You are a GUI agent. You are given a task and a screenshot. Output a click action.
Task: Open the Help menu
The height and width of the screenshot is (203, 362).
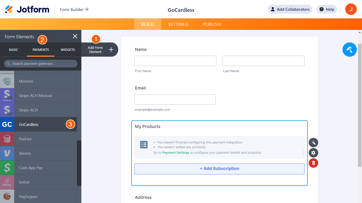point(327,9)
